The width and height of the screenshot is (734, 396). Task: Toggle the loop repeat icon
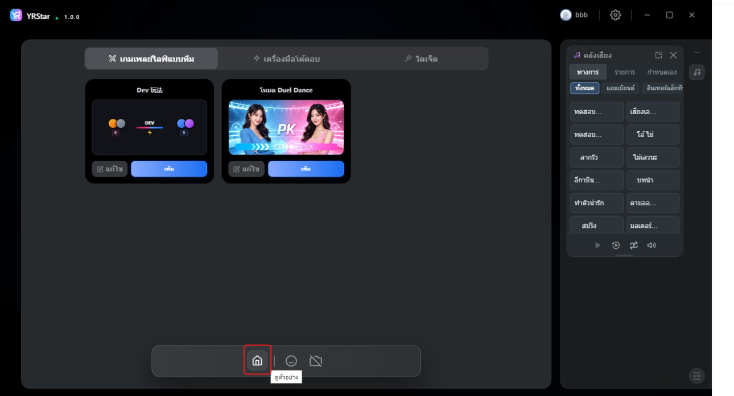tap(634, 245)
